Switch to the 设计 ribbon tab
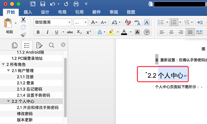Screen dimensions: 207x124 [x=45, y=12]
